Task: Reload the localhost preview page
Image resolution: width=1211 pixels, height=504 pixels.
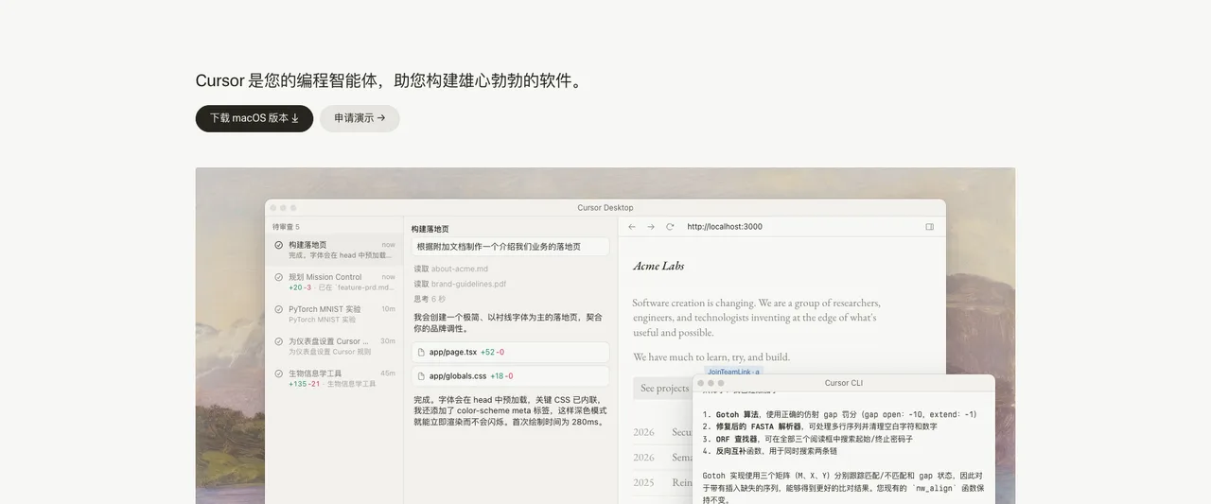Action: (x=670, y=227)
